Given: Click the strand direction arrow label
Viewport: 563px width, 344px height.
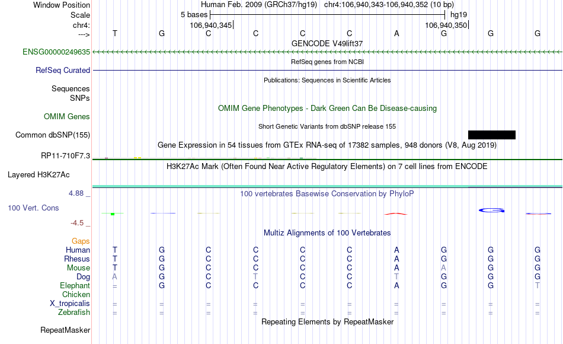Looking at the screenshot, I should point(84,34).
